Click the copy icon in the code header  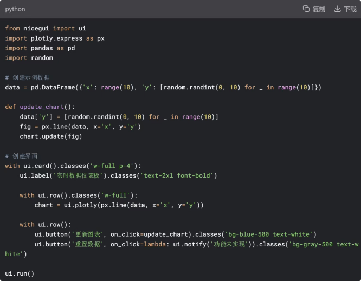[306, 9]
